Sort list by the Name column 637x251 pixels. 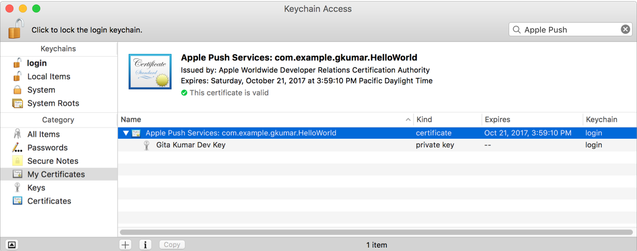265,120
